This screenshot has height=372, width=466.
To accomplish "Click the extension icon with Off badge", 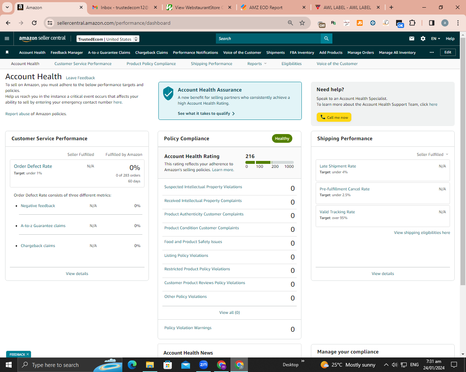I will (x=321, y=24).
